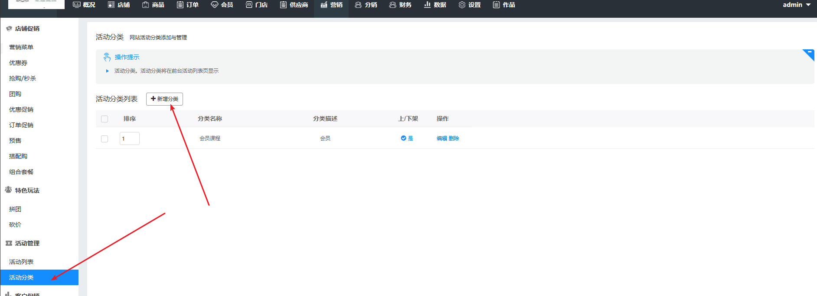Select 活动列表 in the sidebar
Image resolution: width=817 pixels, height=296 pixels.
point(21,262)
